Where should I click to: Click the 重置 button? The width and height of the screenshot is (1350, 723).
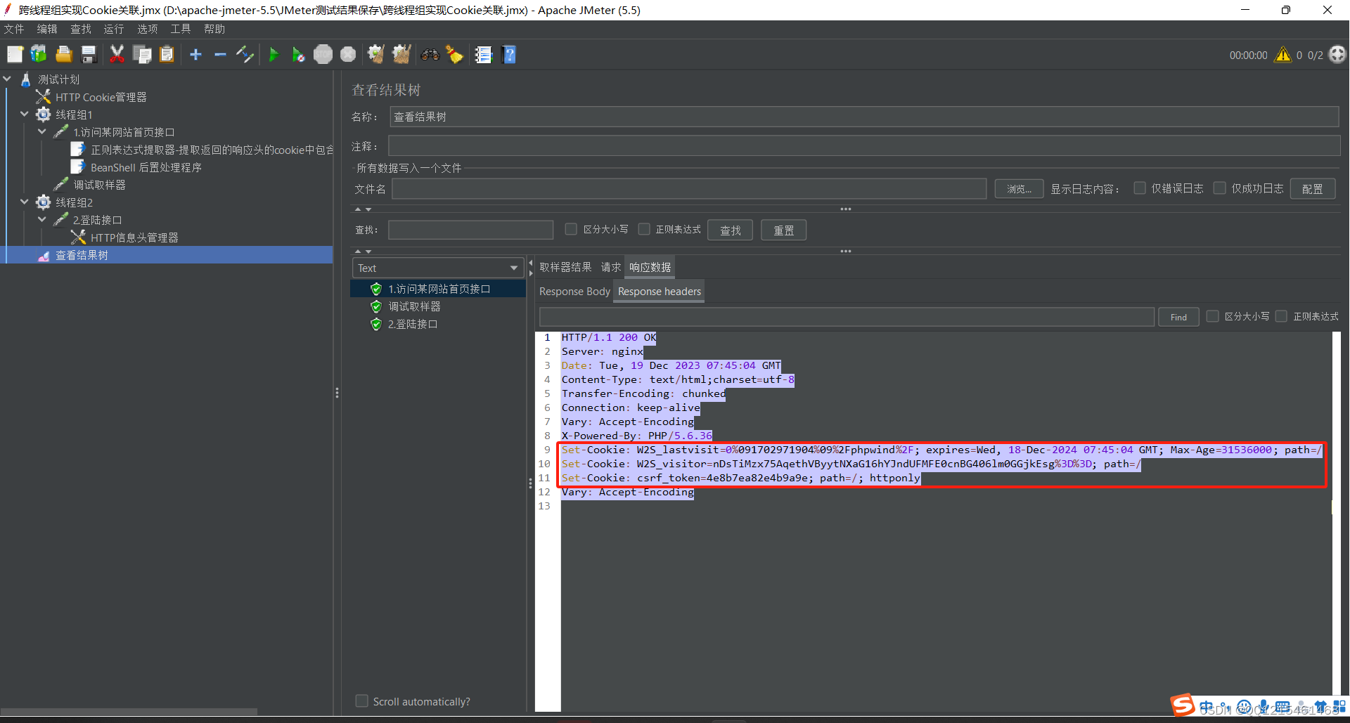click(x=784, y=230)
